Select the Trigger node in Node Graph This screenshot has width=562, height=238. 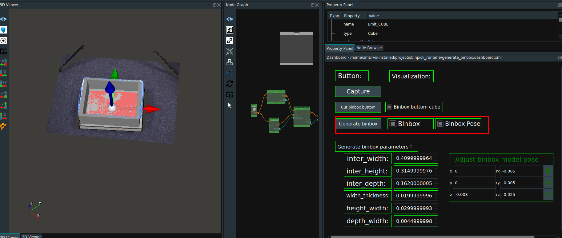coord(254,110)
